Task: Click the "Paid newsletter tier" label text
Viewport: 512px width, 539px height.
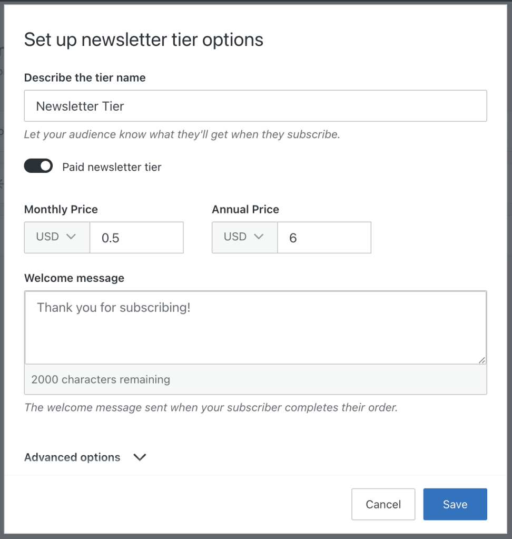Action: pos(112,167)
